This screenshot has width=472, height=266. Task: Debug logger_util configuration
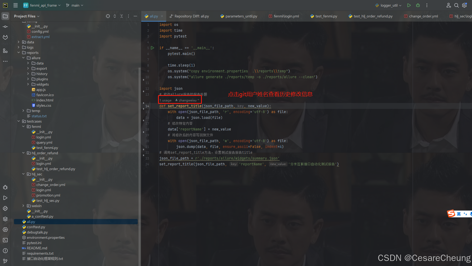tap(418, 5)
